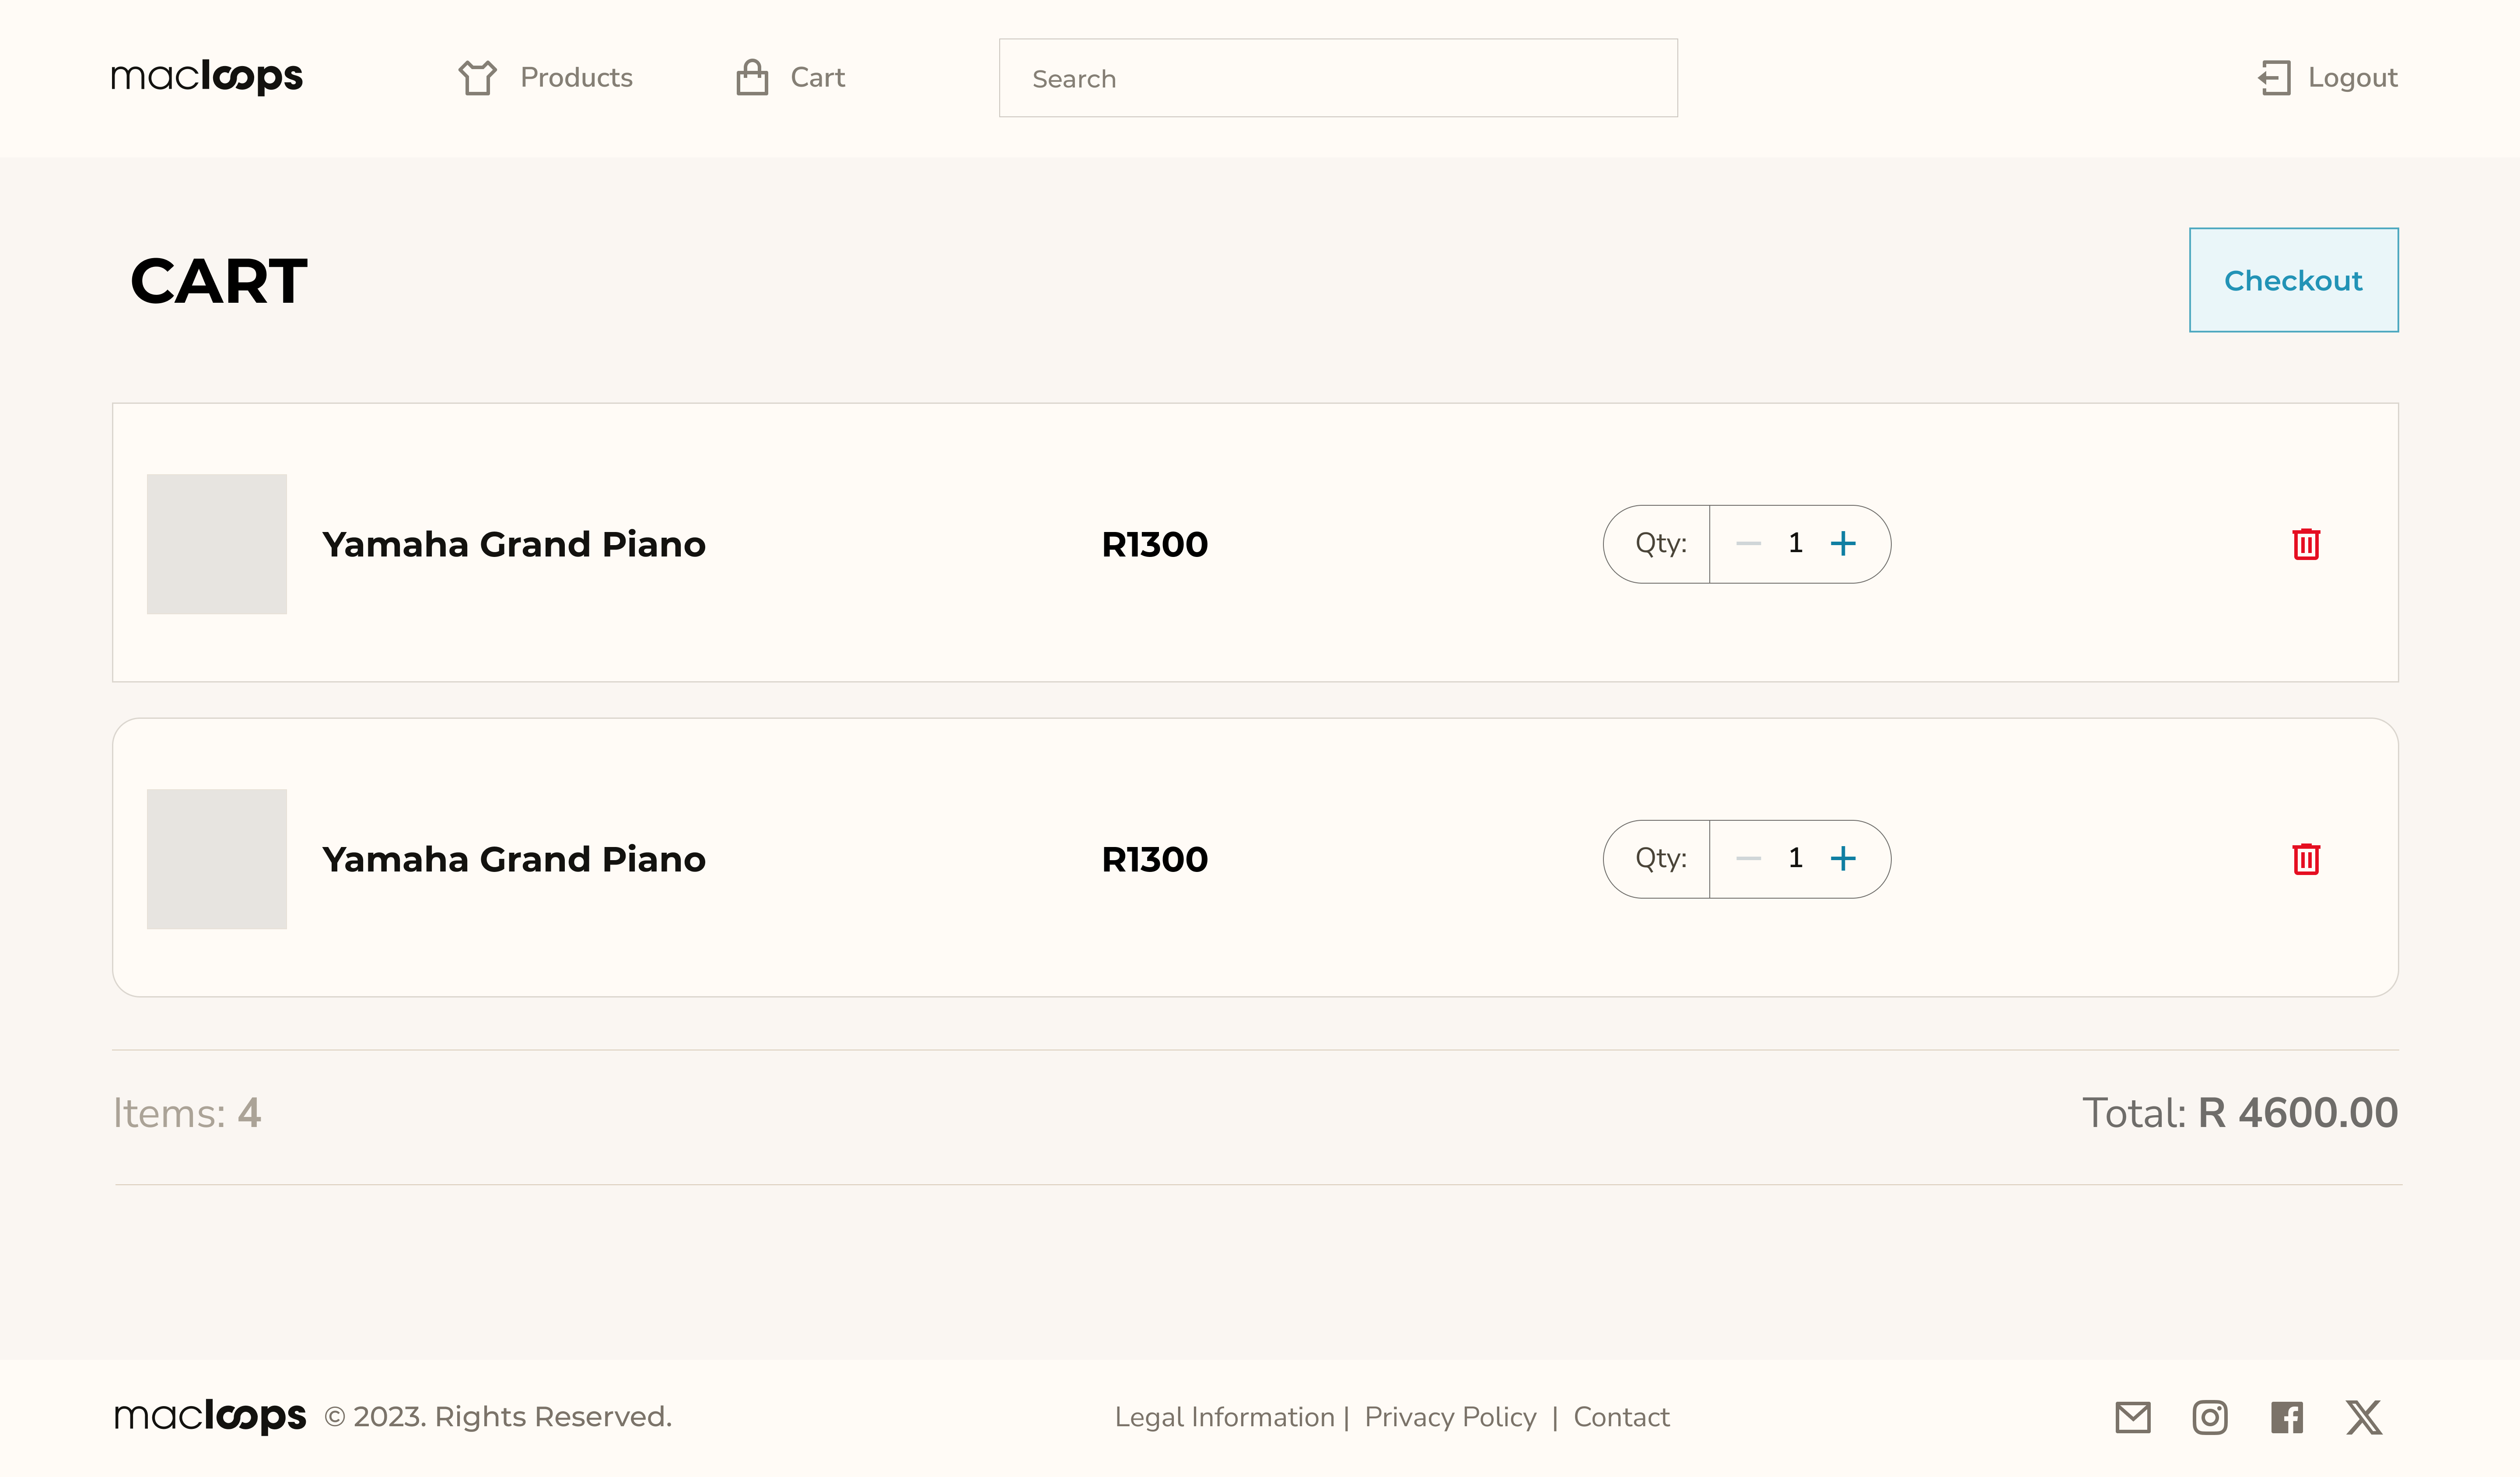Open the X (Twitter) icon in footer
The image size is (2520, 1477).
(2364, 1417)
